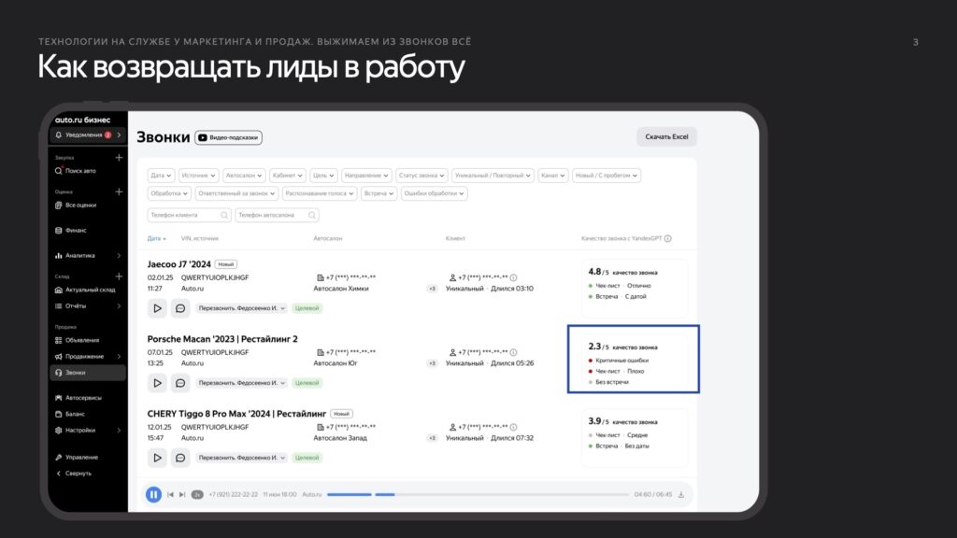Image resolution: width=957 pixels, height=538 pixels.
Task: Open Автосервисы in the sidebar menu
Action: (83, 397)
